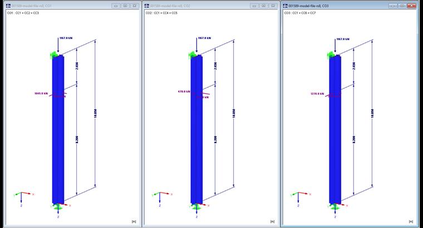423x228 pixels.
Task: Click the 8.200 dimension in the CO1 window
Action: pos(77,139)
